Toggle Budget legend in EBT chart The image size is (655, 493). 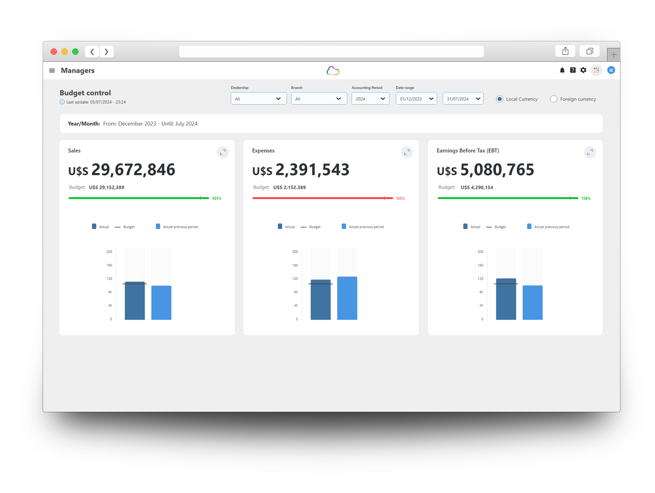(496, 227)
